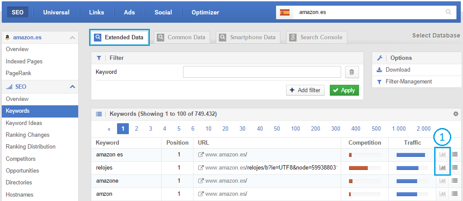Click the Add filter button

[305, 90]
